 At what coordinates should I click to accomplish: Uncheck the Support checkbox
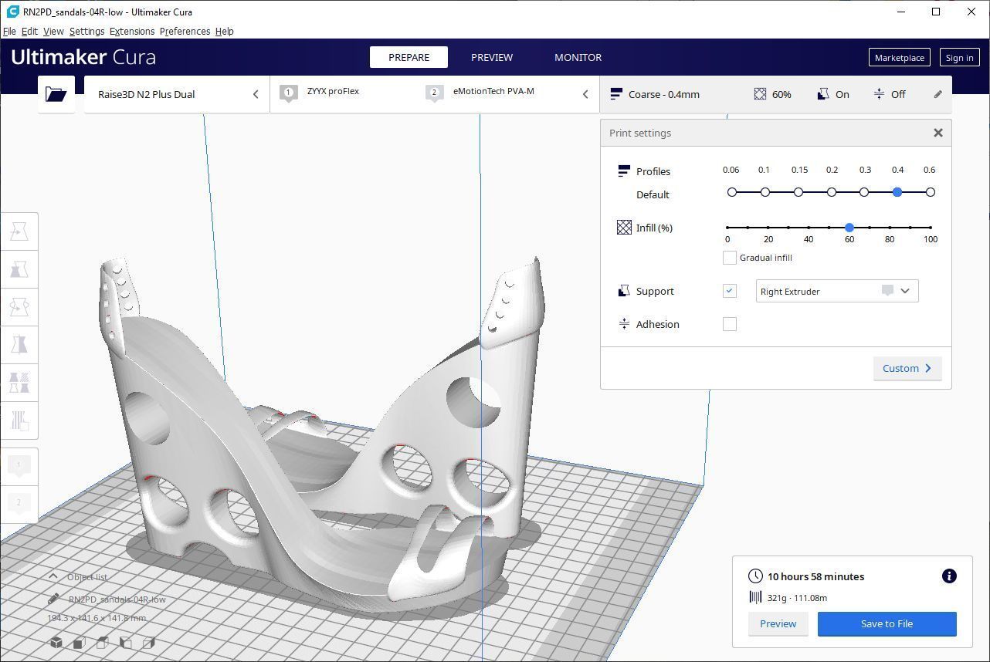pyautogui.click(x=729, y=291)
